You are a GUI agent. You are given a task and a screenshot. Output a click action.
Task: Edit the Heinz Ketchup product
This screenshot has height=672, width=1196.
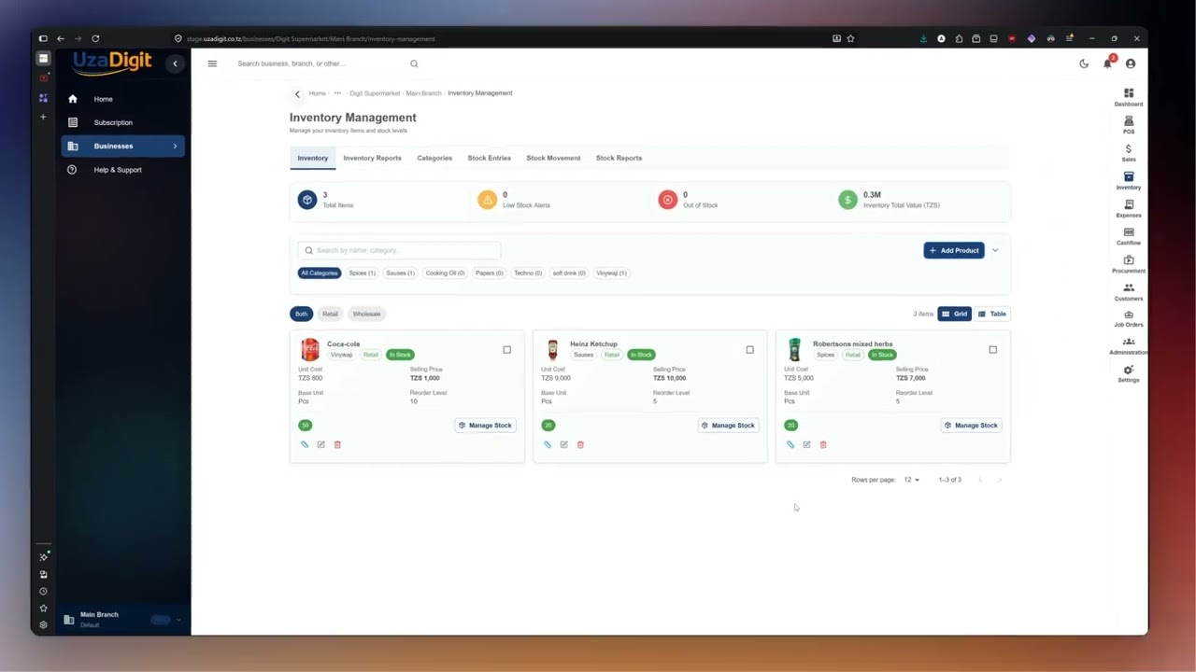[563, 444]
